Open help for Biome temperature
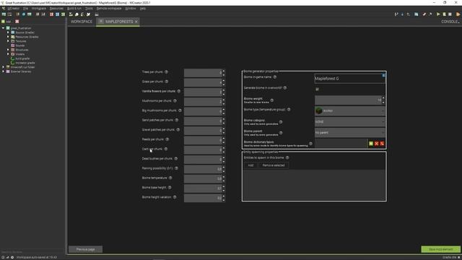The height and width of the screenshot is (260, 462). coord(170,178)
